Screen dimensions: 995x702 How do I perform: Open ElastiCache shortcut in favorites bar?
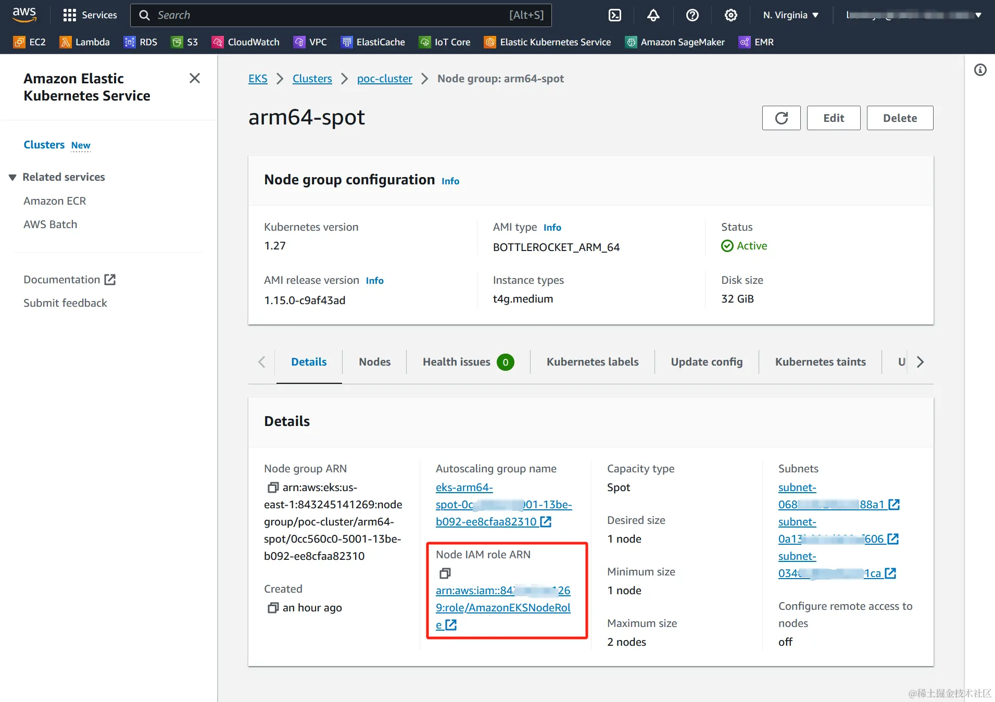click(x=373, y=42)
